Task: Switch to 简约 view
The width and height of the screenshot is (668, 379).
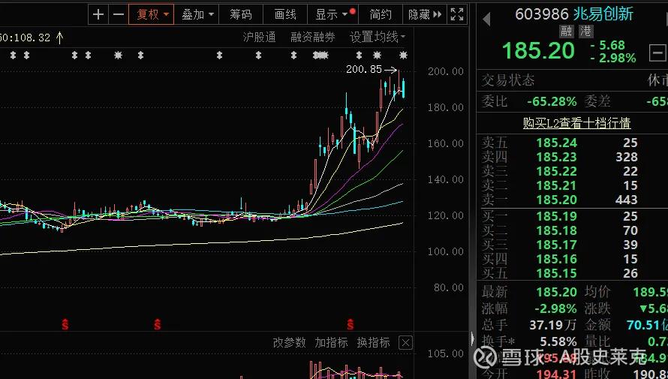Action: (x=381, y=15)
